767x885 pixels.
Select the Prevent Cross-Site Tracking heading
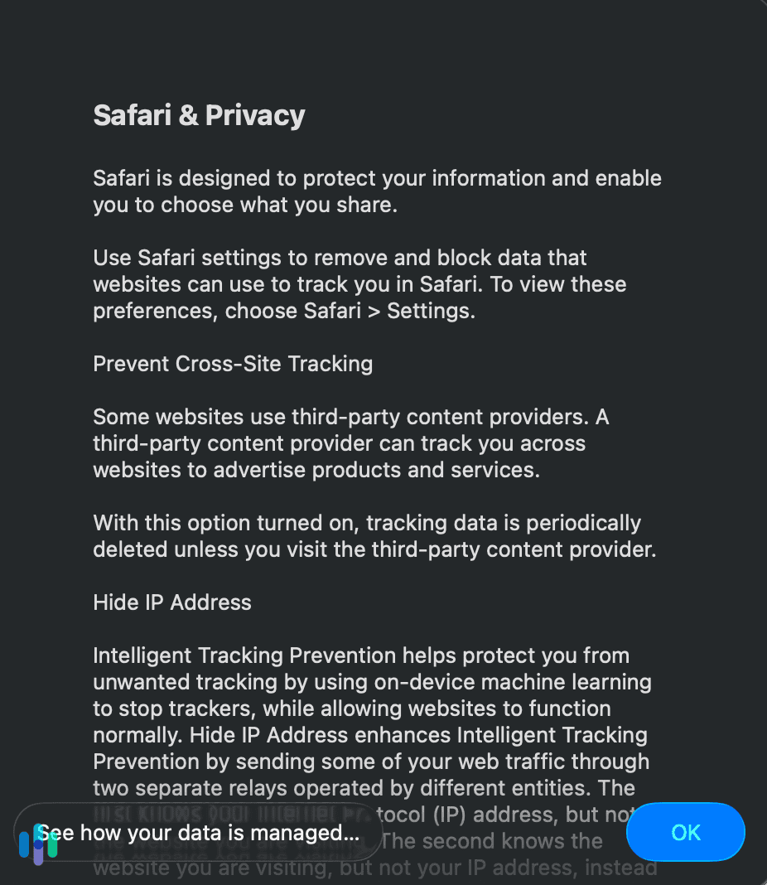[x=233, y=363]
